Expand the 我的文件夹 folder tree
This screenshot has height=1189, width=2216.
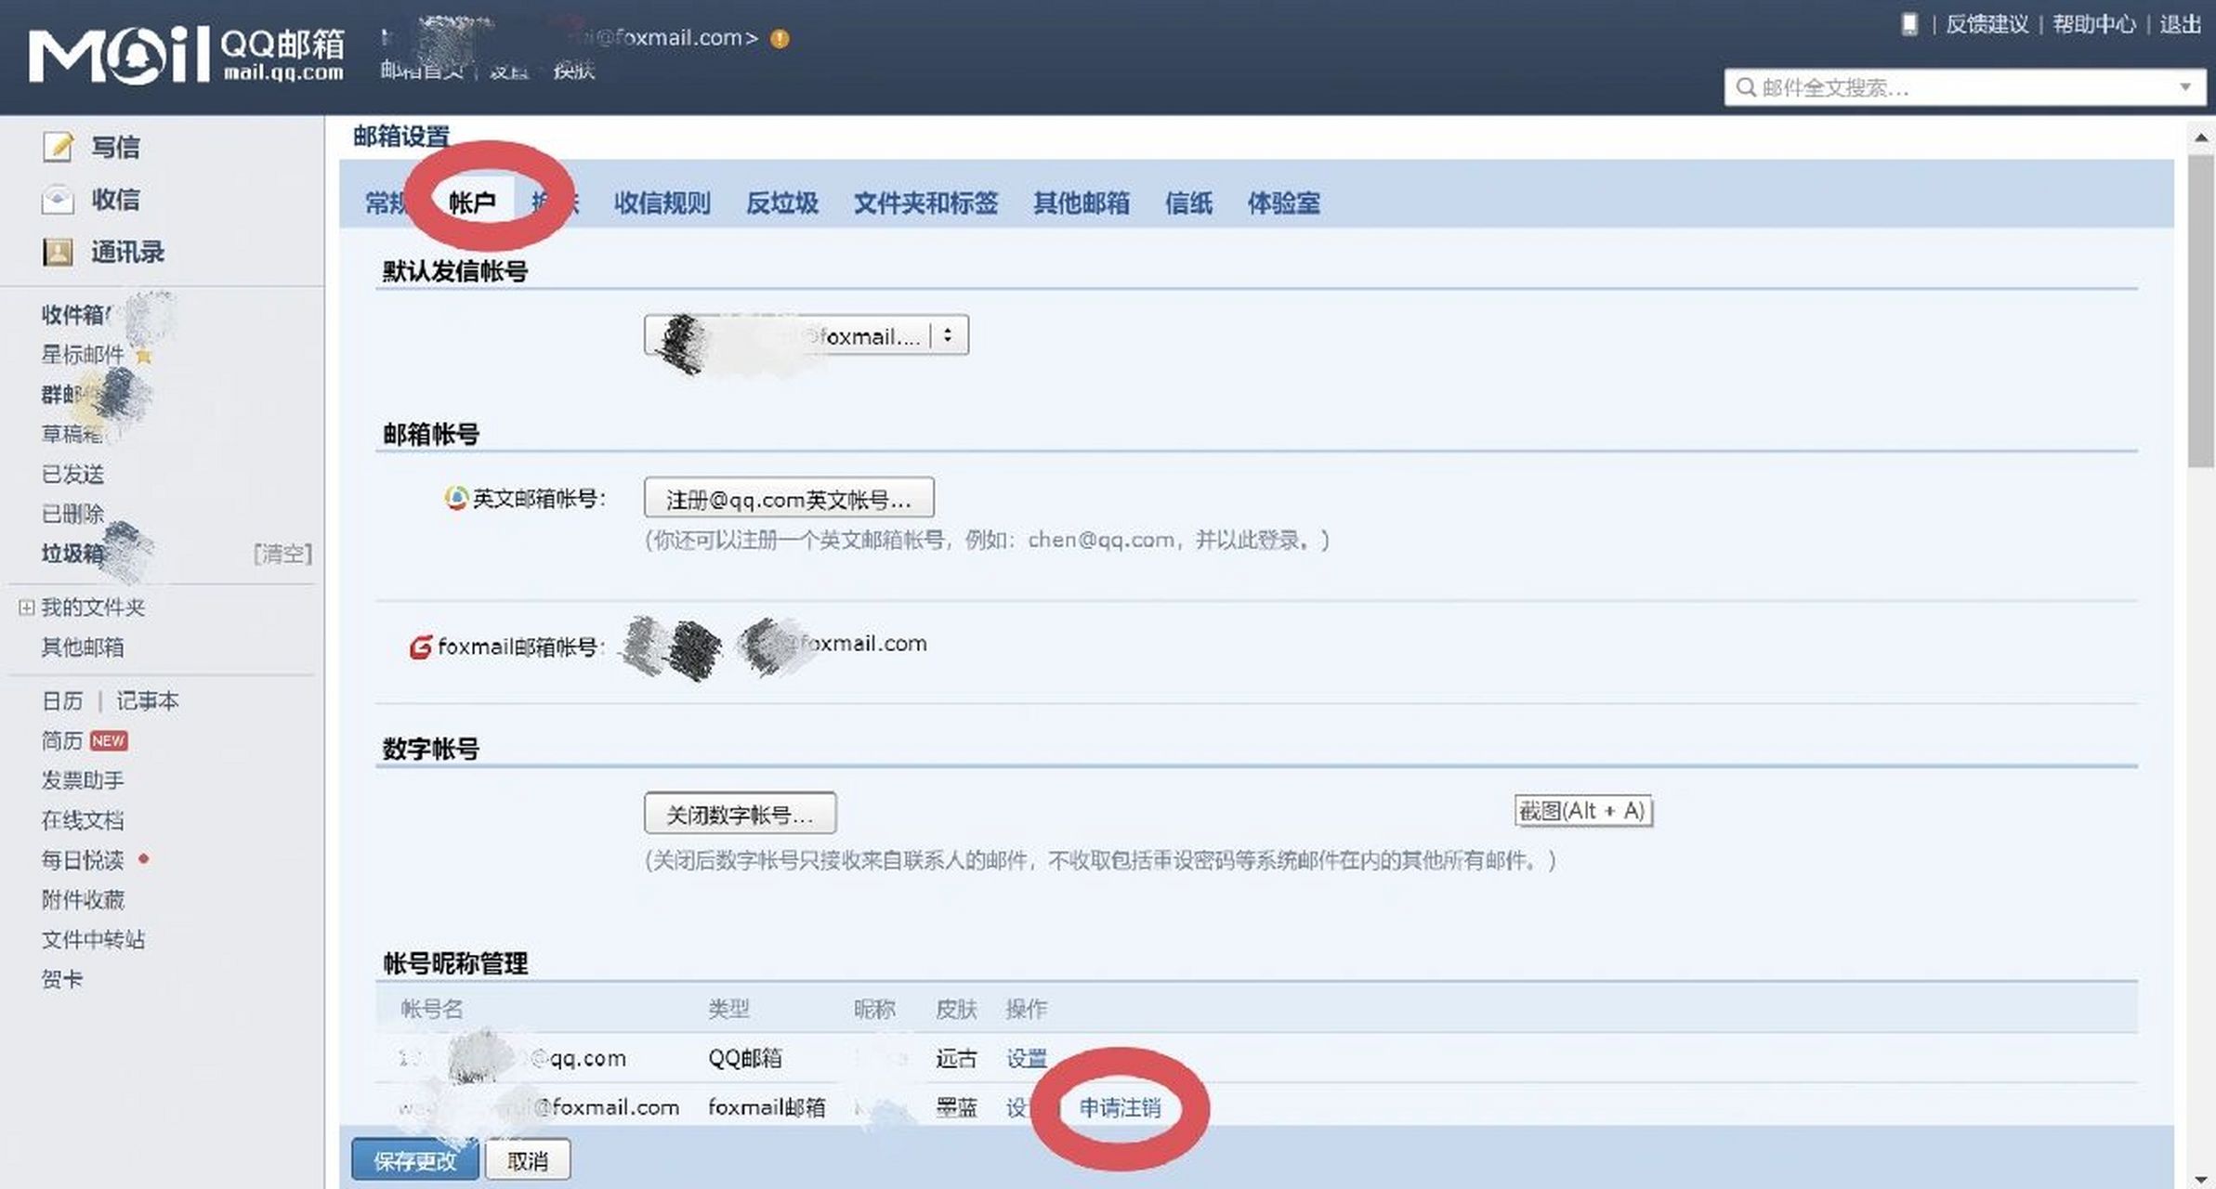pyautogui.click(x=24, y=608)
